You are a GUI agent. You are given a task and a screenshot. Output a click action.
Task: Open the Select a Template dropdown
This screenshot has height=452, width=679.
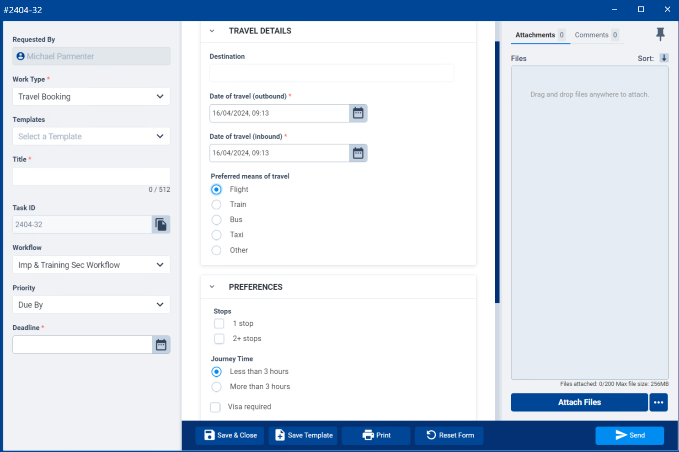click(x=91, y=136)
